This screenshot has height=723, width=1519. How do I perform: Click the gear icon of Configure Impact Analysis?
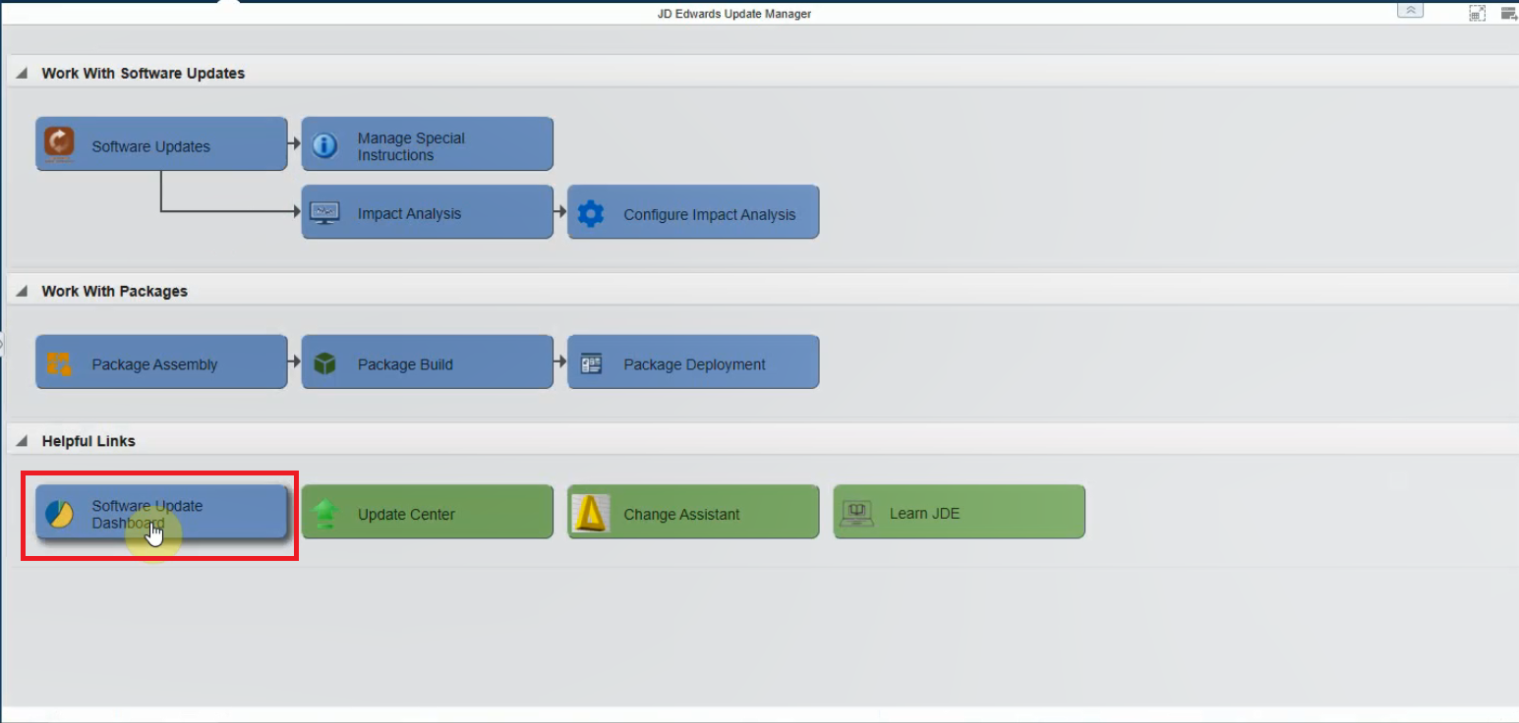pyautogui.click(x=590, y=213)
